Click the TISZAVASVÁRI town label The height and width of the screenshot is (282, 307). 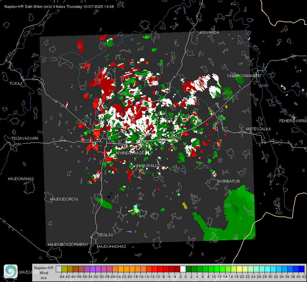tap(25, 138)
